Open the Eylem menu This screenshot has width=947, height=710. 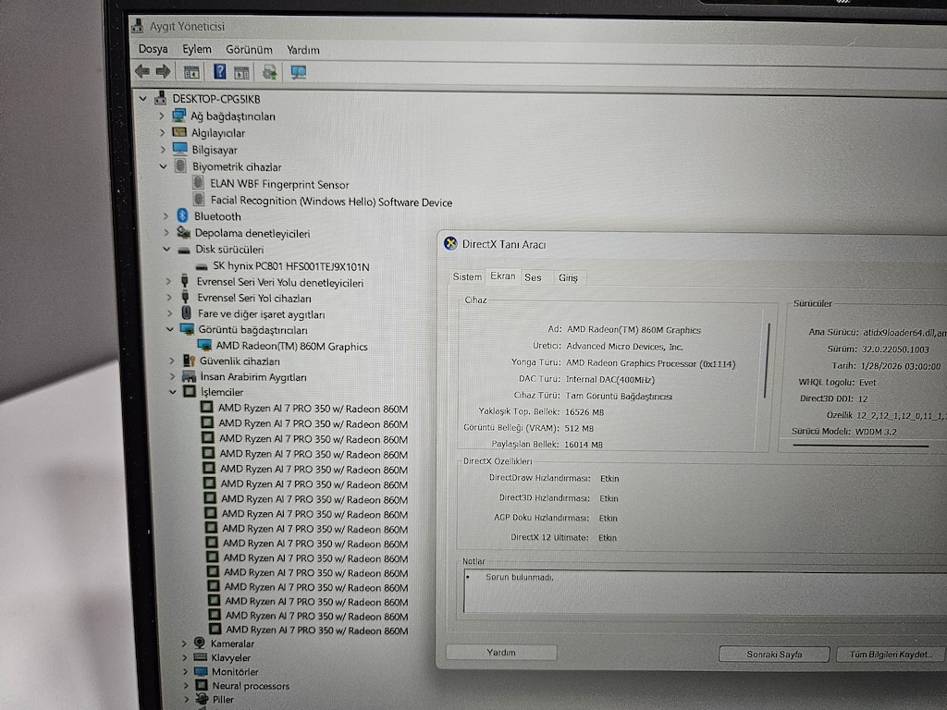click(x=197, y=49)
